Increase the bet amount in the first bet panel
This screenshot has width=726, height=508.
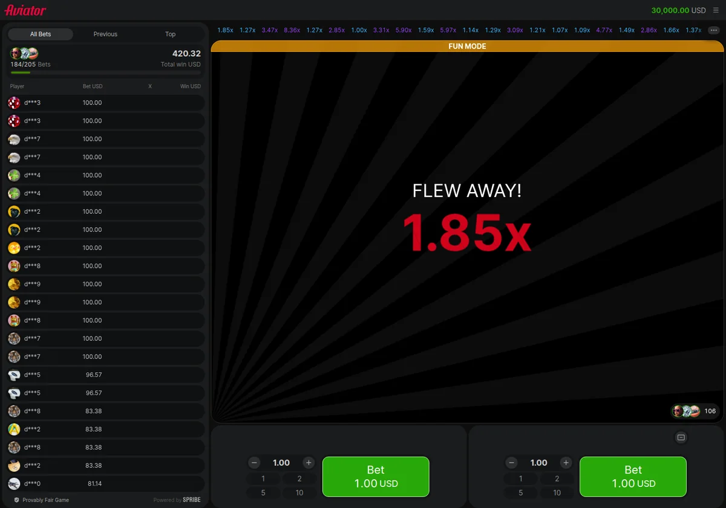point(309,463)
